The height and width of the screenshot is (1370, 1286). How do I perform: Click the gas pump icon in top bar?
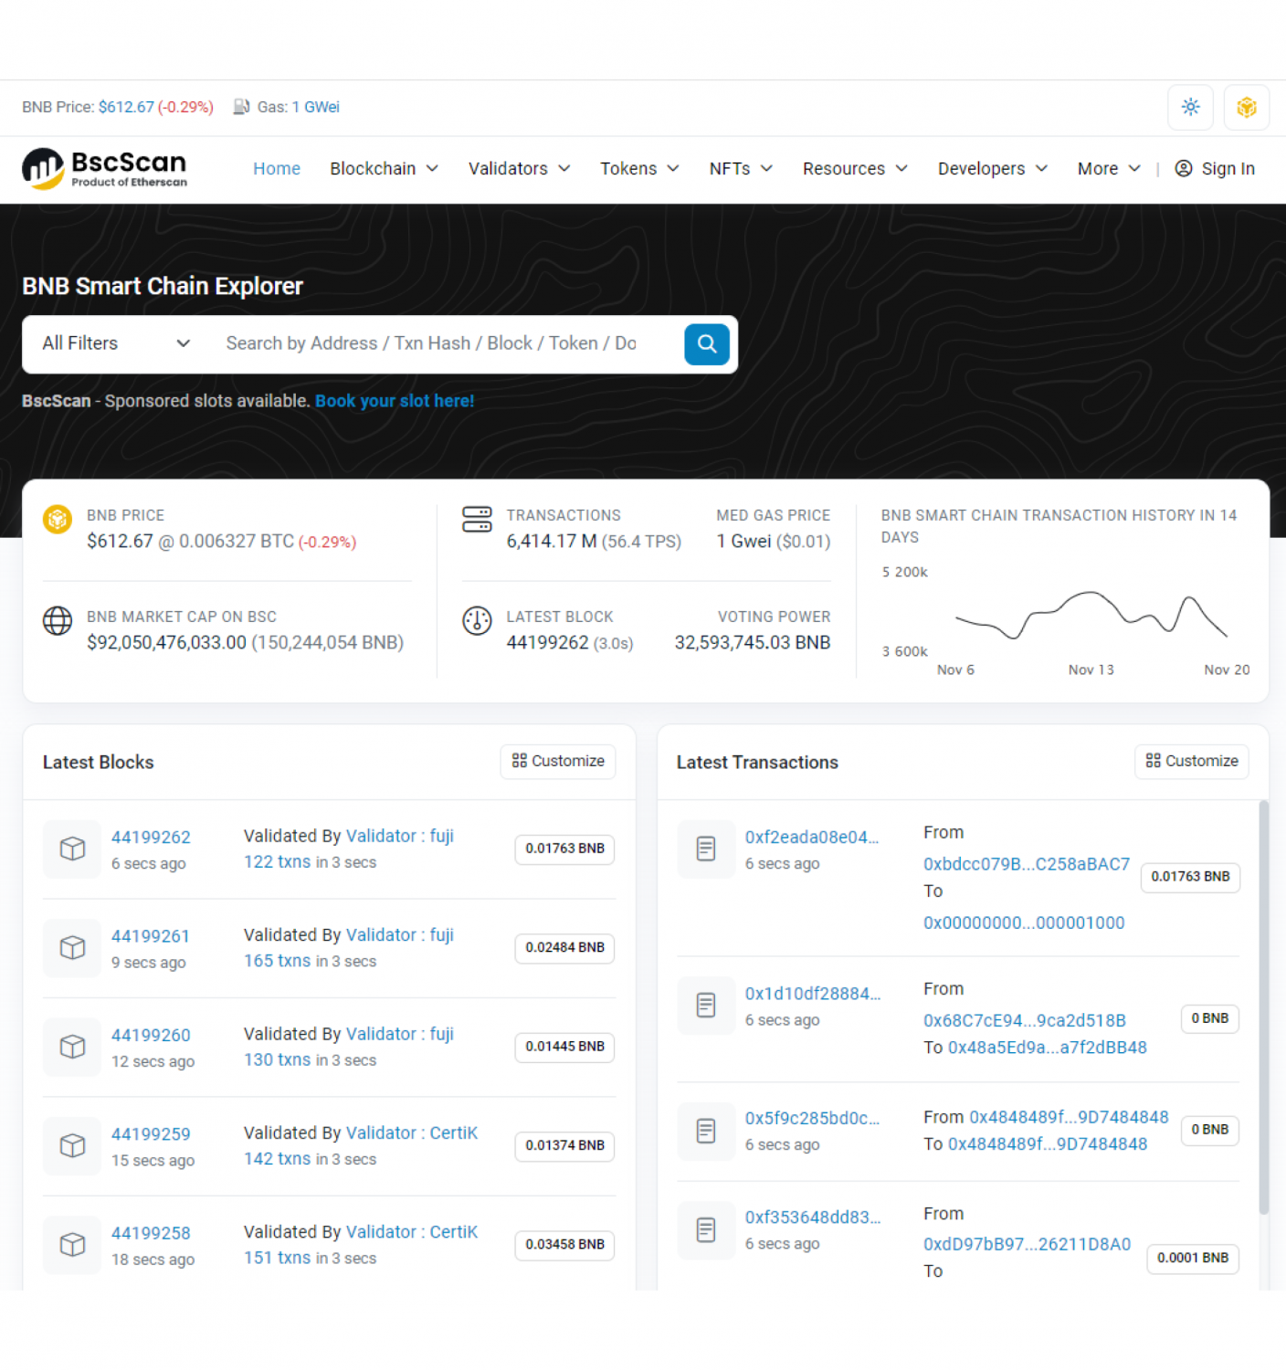241,107
